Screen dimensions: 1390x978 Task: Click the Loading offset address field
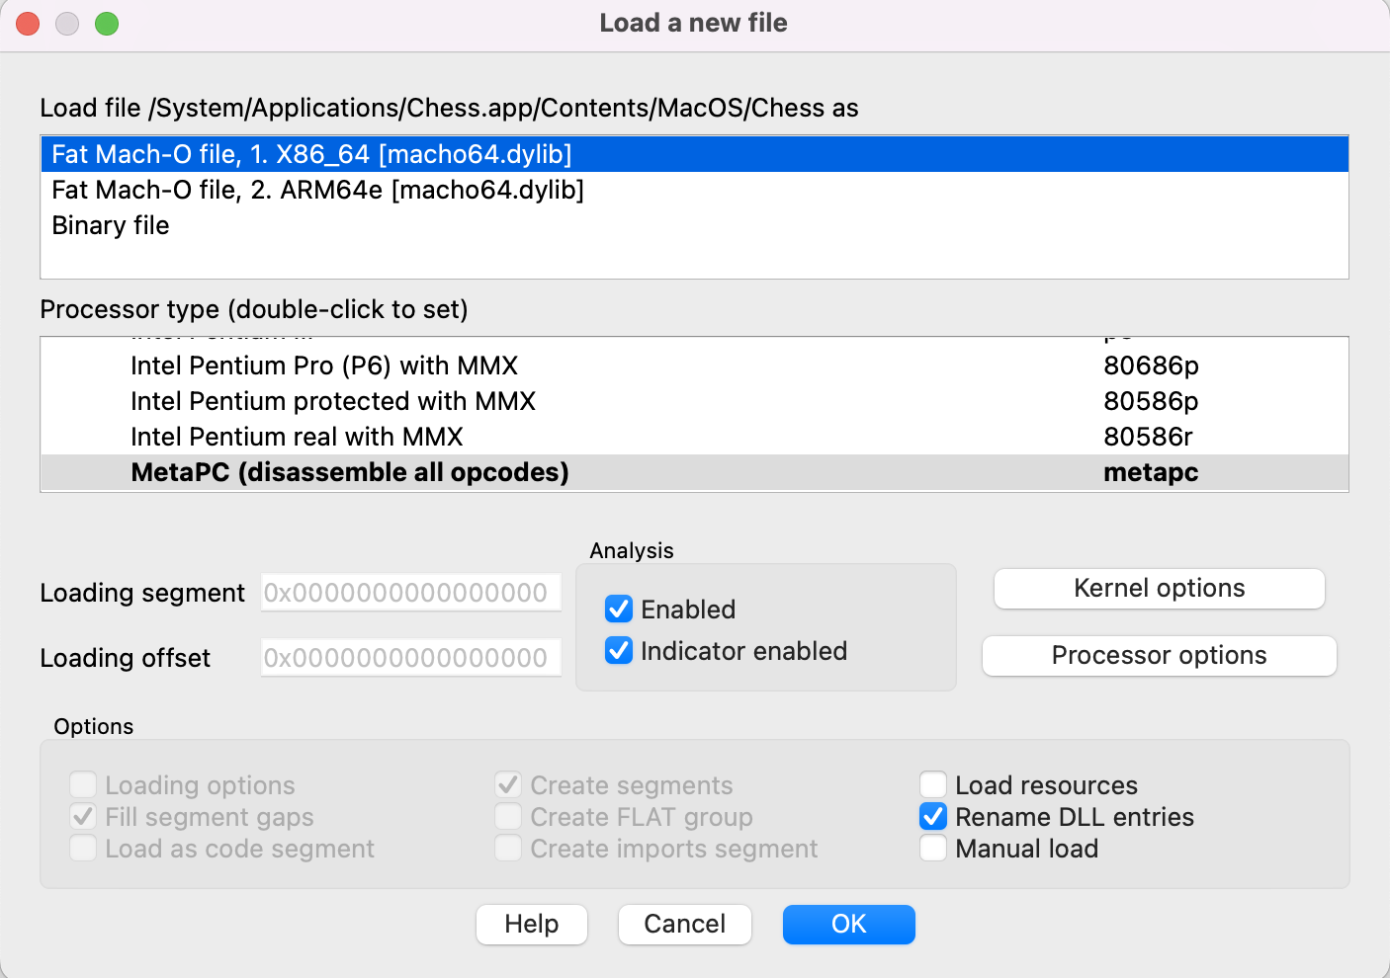[x=410, y=658]
